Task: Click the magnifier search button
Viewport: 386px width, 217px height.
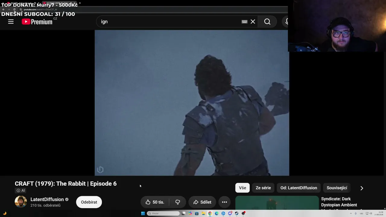Action: click(x=267, y=22)
